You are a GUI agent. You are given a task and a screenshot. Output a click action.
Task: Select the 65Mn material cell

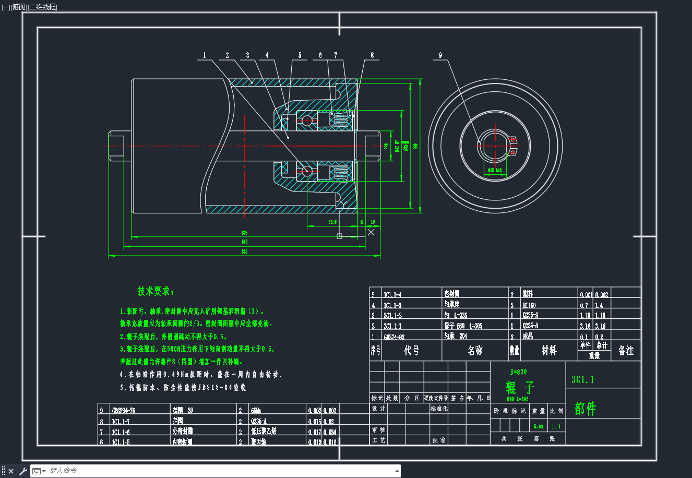(256, 411)
